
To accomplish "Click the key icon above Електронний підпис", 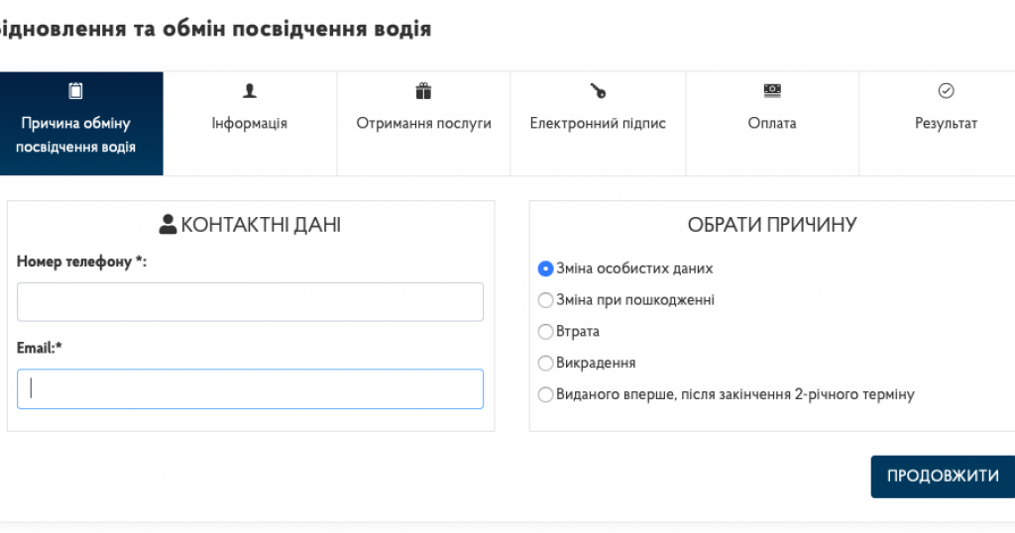I will tap(598, 90).
